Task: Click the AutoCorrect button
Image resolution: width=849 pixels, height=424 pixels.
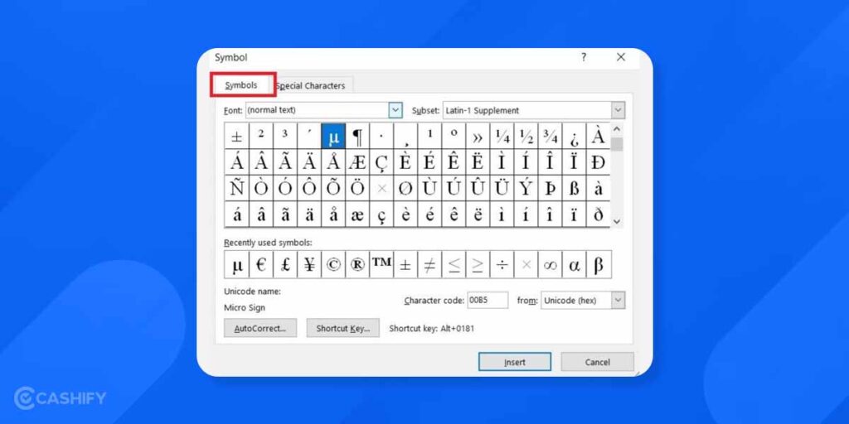Action: [x=260, y=328]
